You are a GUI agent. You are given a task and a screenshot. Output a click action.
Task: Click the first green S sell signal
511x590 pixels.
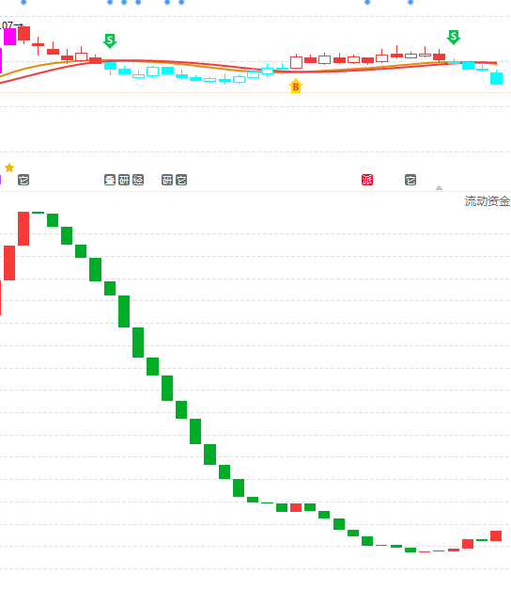point(110,40)
